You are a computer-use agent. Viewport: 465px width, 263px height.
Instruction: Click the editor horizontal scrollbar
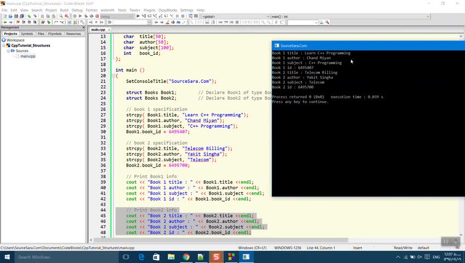[219, 239]
